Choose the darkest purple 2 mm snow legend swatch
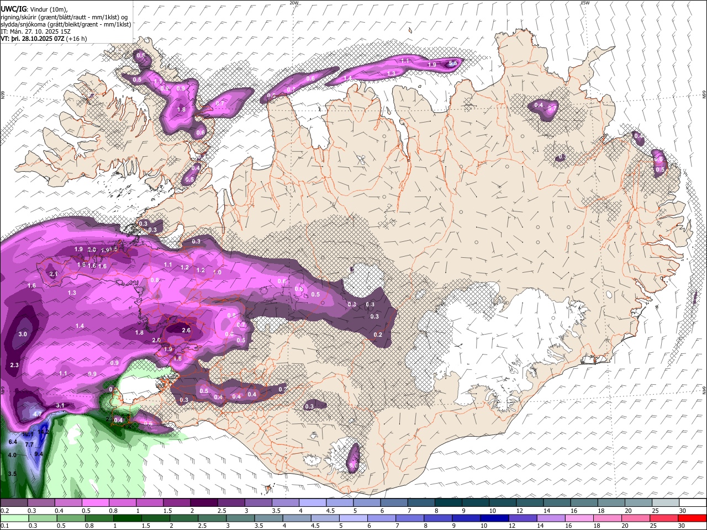The image size is (707, 530). click(204, 503)
